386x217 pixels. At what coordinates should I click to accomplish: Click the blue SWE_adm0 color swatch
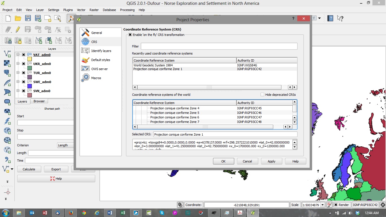tap(30, 86)
